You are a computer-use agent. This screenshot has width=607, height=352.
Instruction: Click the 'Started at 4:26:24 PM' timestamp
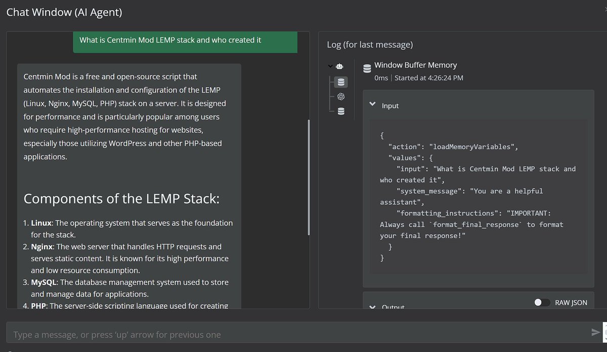click(429, 78)
